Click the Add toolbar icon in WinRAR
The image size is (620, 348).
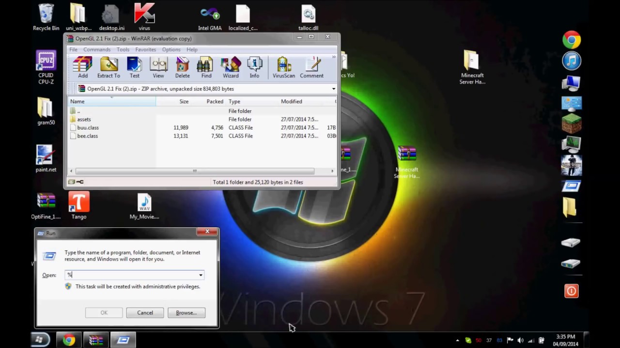(x=83, y=67)
